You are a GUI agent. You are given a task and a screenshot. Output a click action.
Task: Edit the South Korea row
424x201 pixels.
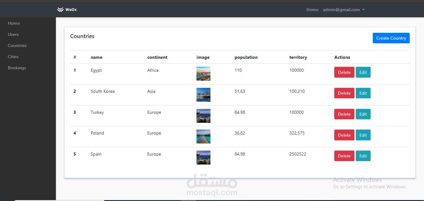point(363,93)
